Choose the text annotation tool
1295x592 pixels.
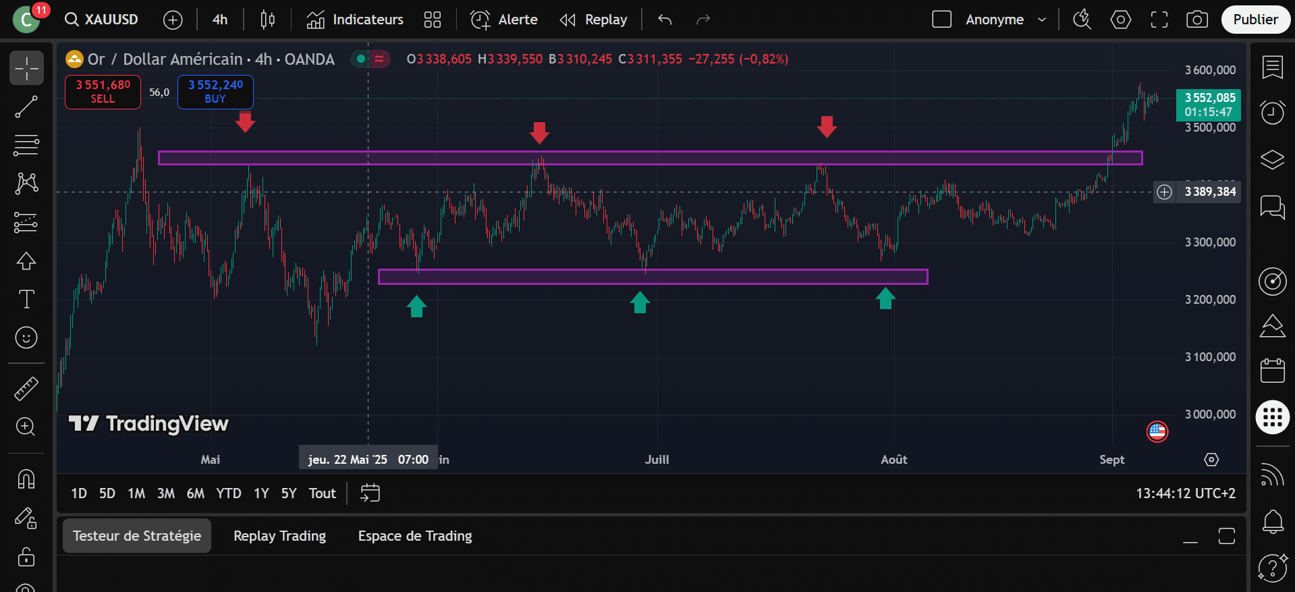26,299
